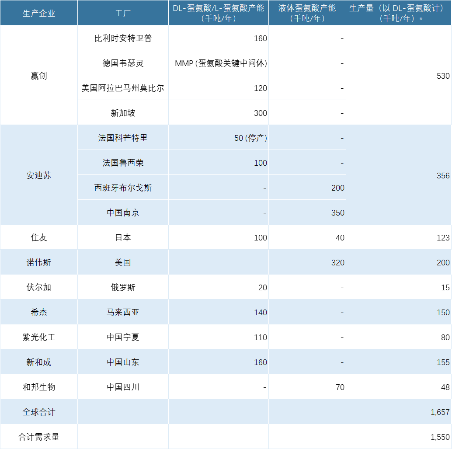Select the 法国科芒特里 factory cell

pyautogui.click(x=123, y=138)
